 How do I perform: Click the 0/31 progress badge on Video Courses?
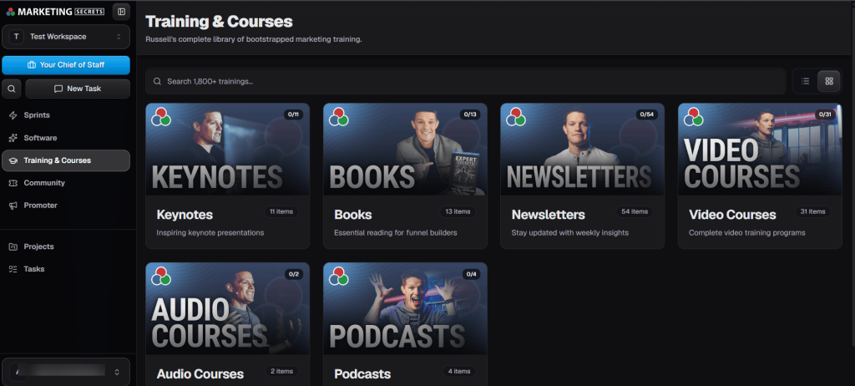[x=825, y=114]
